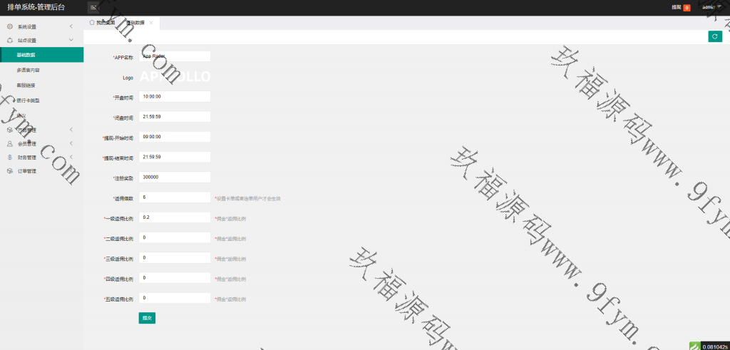Click the gear icon beside 系统设置
The image size is (730, 350).
tap(10, 26)
